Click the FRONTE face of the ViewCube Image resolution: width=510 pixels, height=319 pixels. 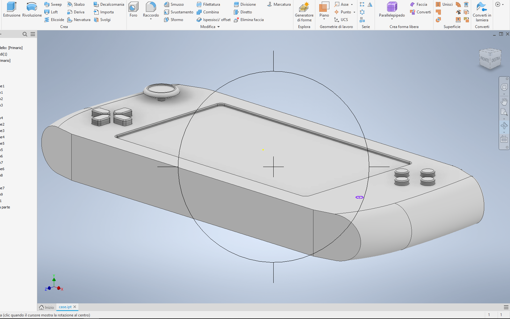(485, 60)
